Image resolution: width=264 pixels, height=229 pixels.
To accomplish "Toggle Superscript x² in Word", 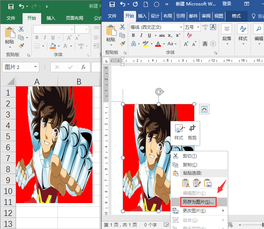I will pos(178,35).
